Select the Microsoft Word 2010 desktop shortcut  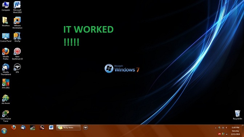pos(17,7)
